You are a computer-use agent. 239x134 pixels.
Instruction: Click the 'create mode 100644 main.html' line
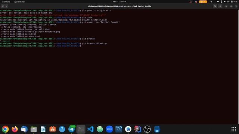click(19, 34)
